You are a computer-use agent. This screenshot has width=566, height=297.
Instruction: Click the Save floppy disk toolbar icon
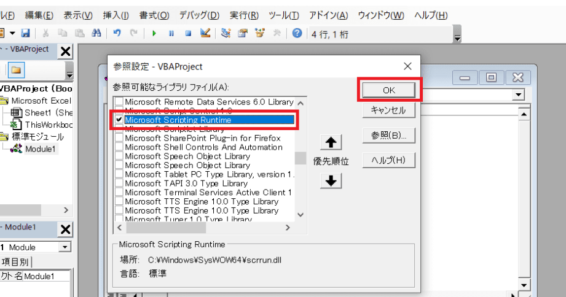tap(25, 34)
